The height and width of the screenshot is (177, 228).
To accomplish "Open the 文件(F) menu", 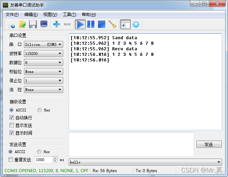I will pos(12,15).
